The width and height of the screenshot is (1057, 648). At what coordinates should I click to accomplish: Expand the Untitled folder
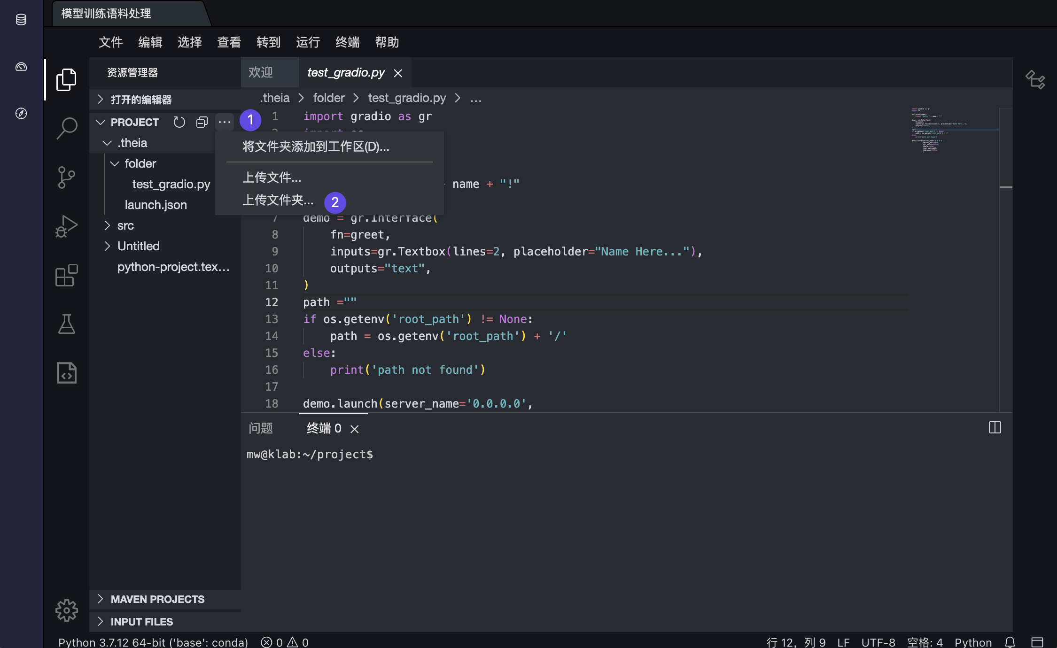138,246
